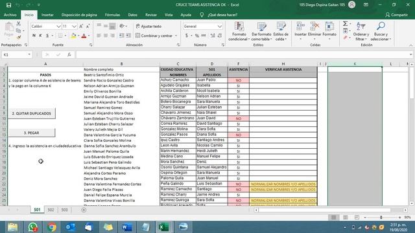Image resolution: width=415 pixels, height=233 pixels.
Task: Decrease indent icon
Action: tap(122, 36)
